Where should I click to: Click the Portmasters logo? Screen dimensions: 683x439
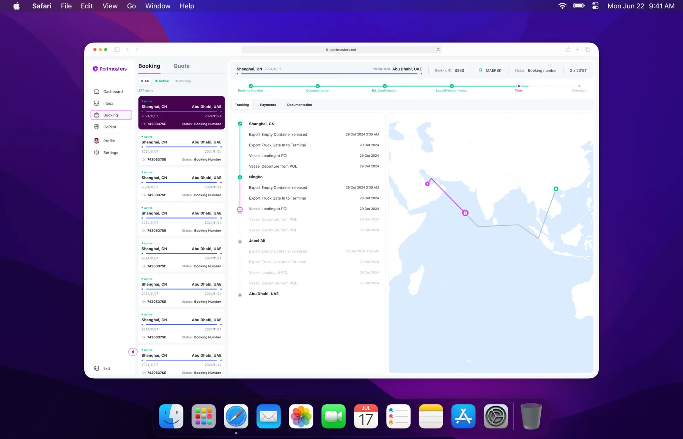pos(110,69)
